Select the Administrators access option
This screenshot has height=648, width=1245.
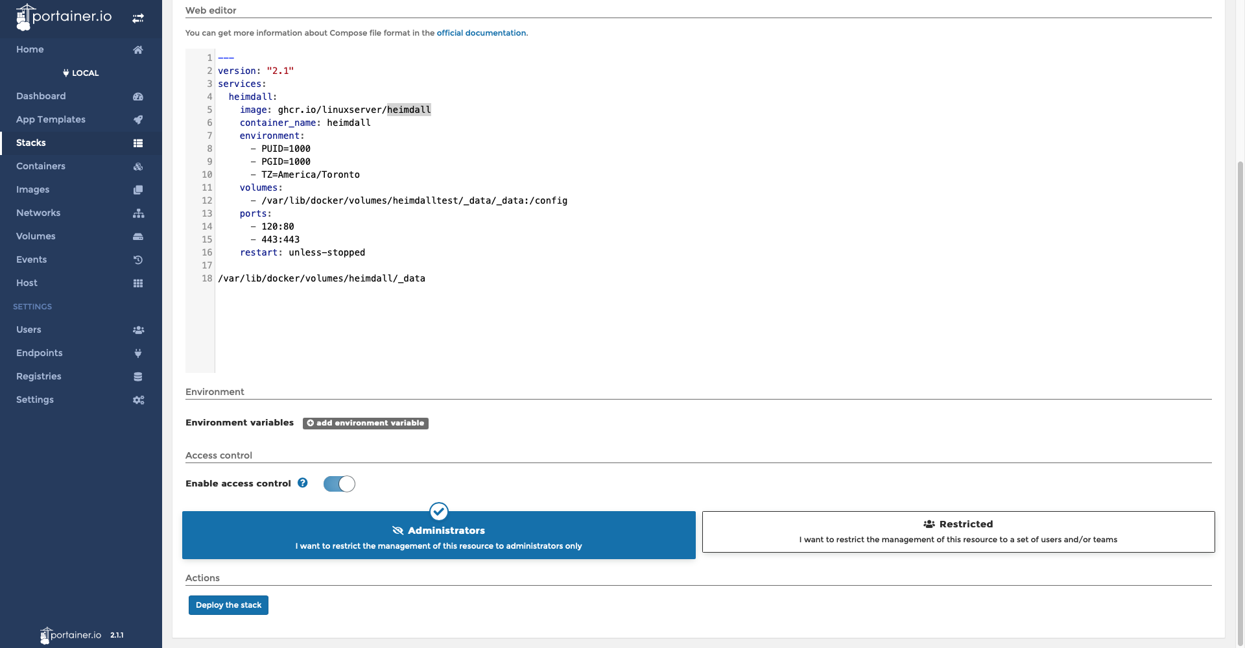pyautogui.click(x=439, y=535)
